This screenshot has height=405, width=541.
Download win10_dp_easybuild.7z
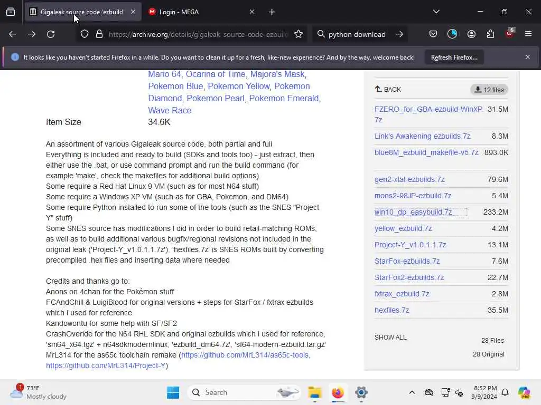[x=413, y=212]
